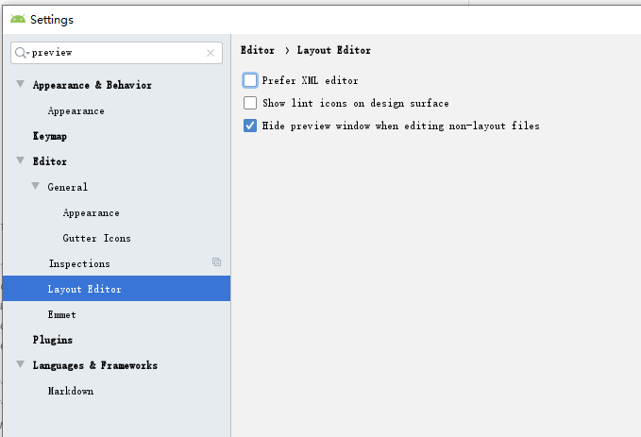Open the Emmet settings page
Screen dimensions: 641x437
[62, 314]
